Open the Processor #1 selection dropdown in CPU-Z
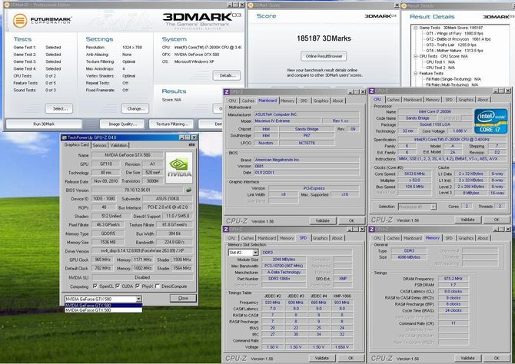This screenshot has width=515, height=364. pos(434,207)
